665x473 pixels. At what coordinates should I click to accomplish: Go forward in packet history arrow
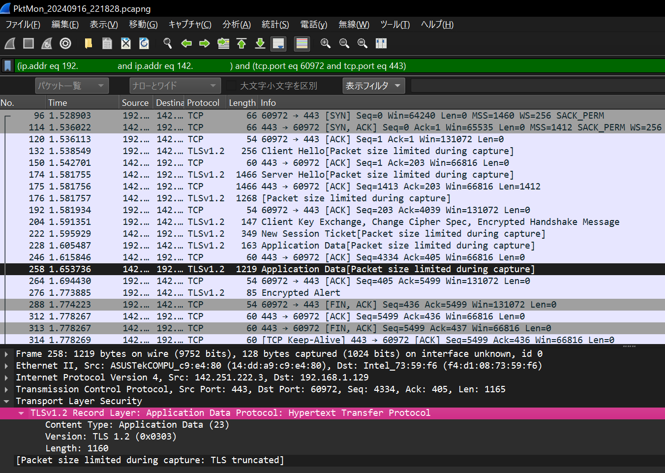pos(205,44)
